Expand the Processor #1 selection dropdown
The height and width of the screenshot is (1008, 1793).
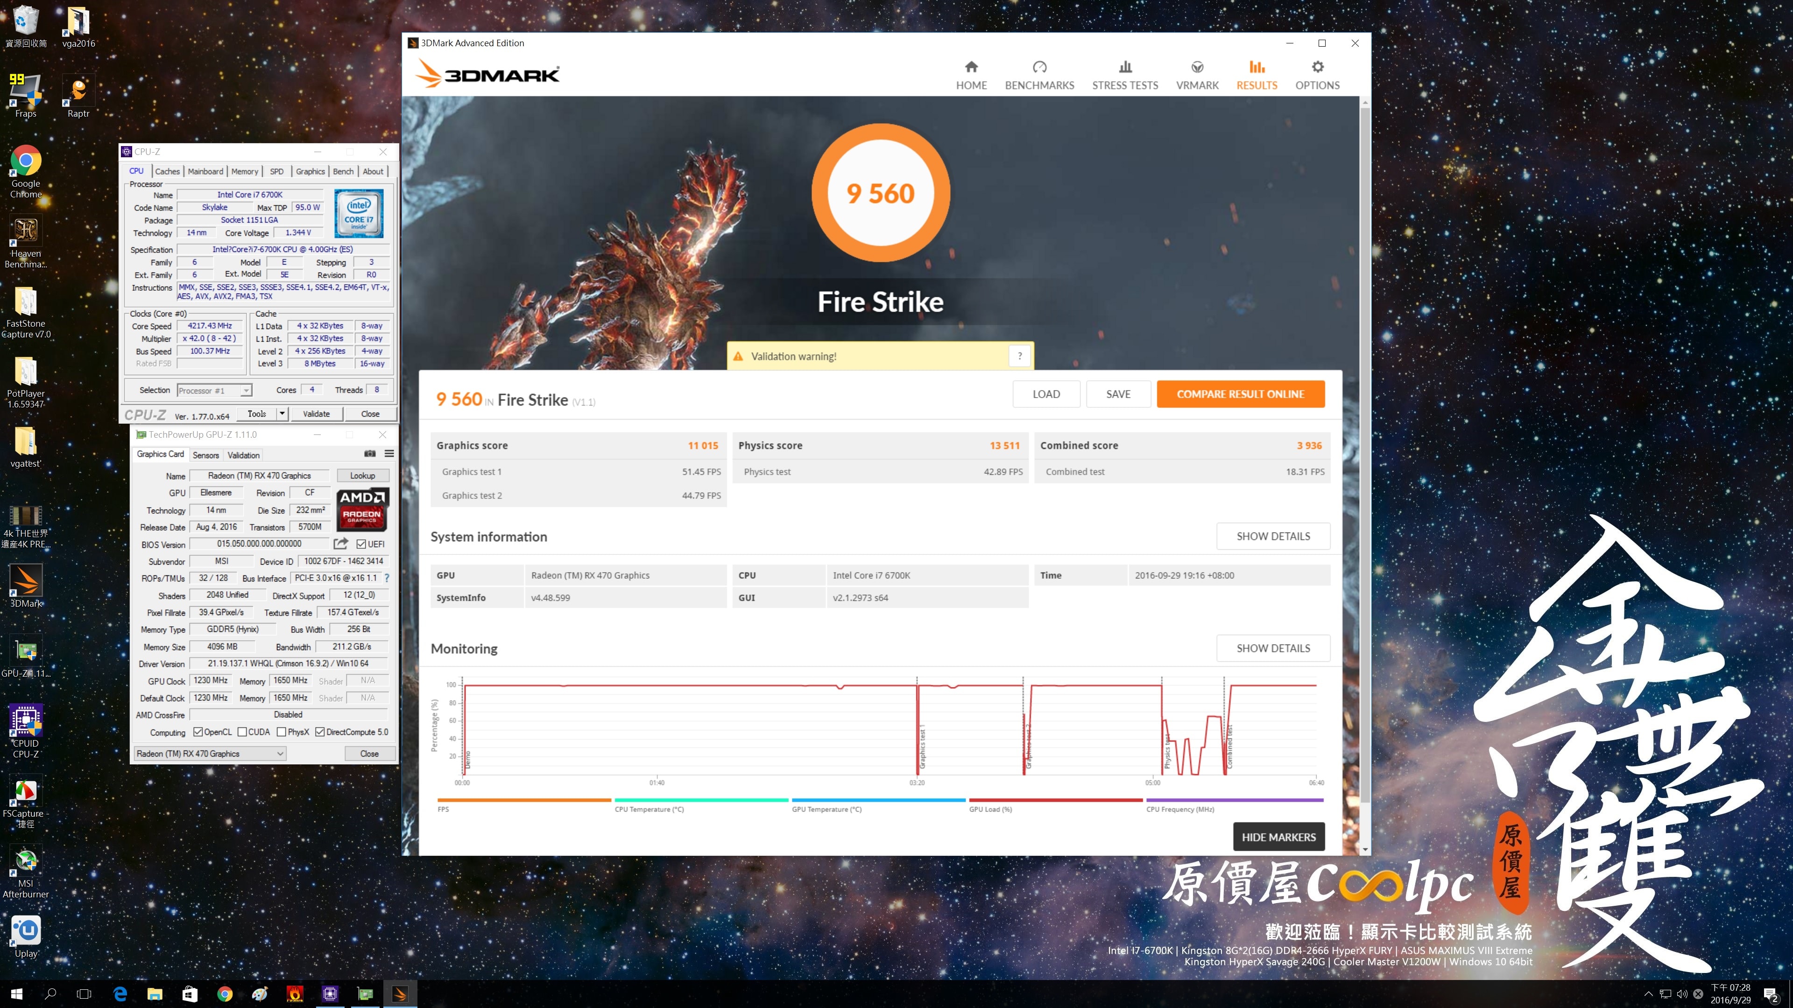(x=246, y=390)
